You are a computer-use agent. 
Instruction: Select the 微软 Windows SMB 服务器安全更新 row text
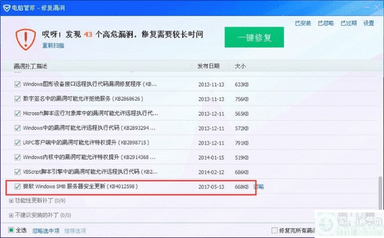pyautogui.click(x=80, y=187)
